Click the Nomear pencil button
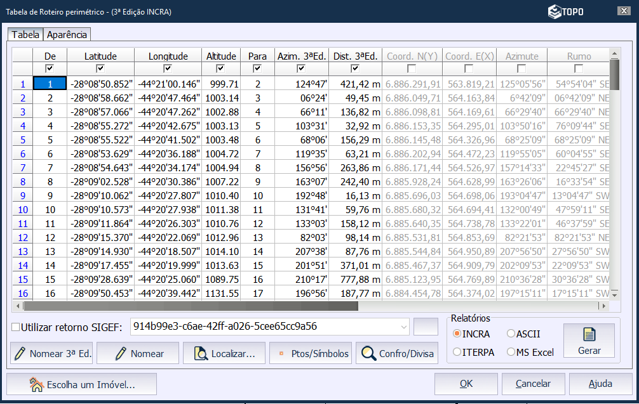The height and width of the screenshot is (404, 639). (138, 353)
